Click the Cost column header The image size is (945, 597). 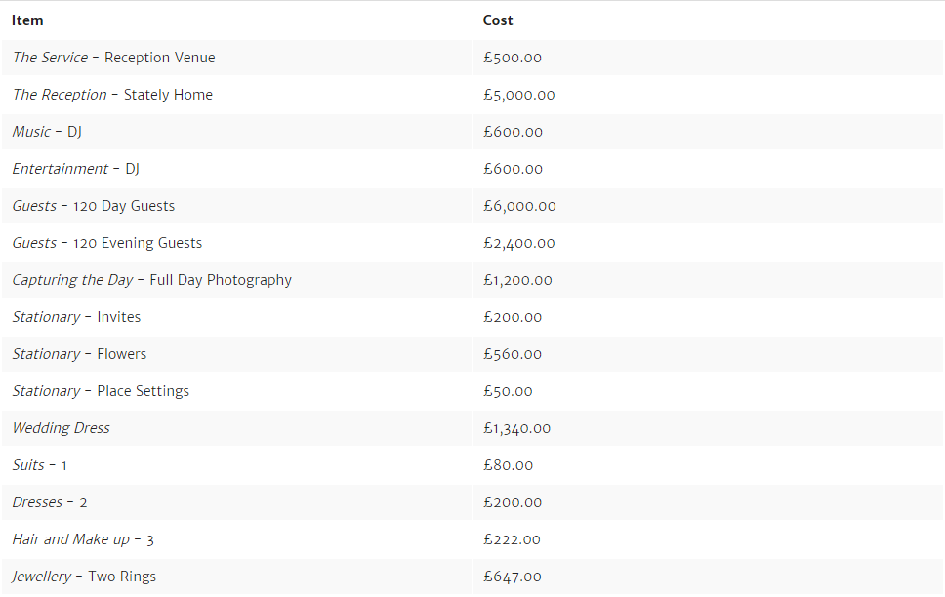(x=498, y=20)
